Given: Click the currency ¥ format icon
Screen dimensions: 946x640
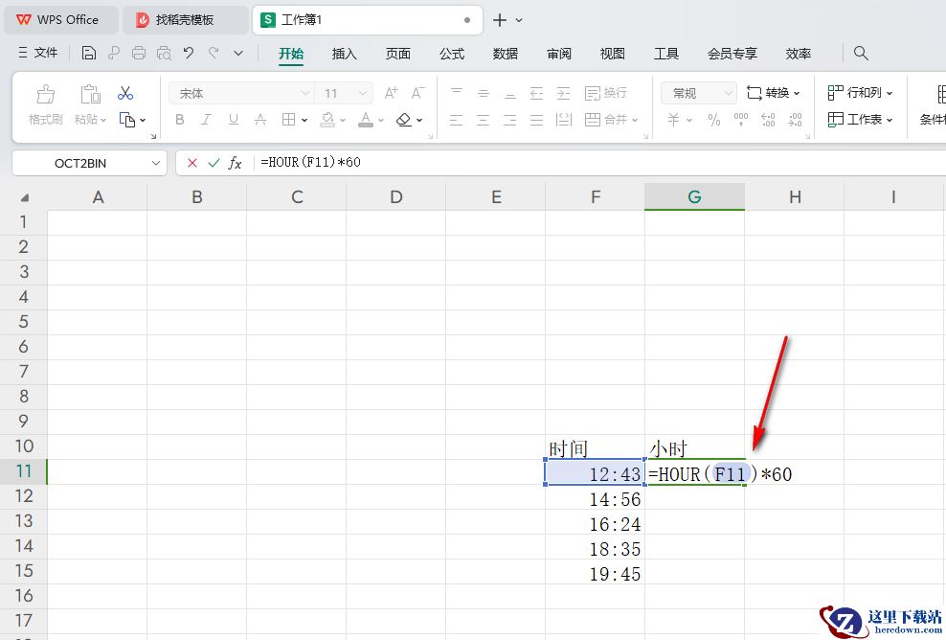Looking at the screenshot, I should click(673, 120).
